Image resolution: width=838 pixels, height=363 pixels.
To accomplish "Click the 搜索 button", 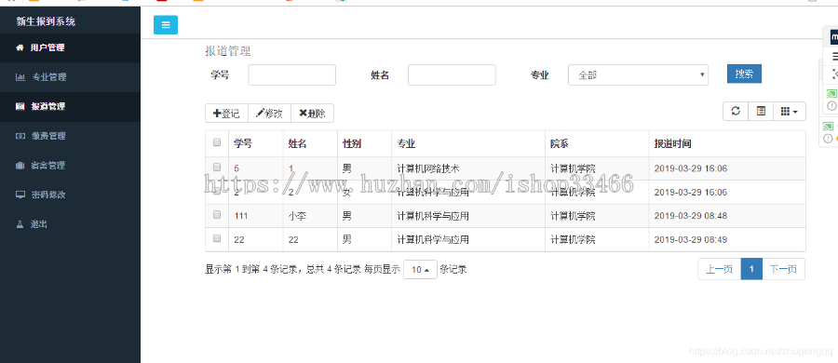I will 744,74.
